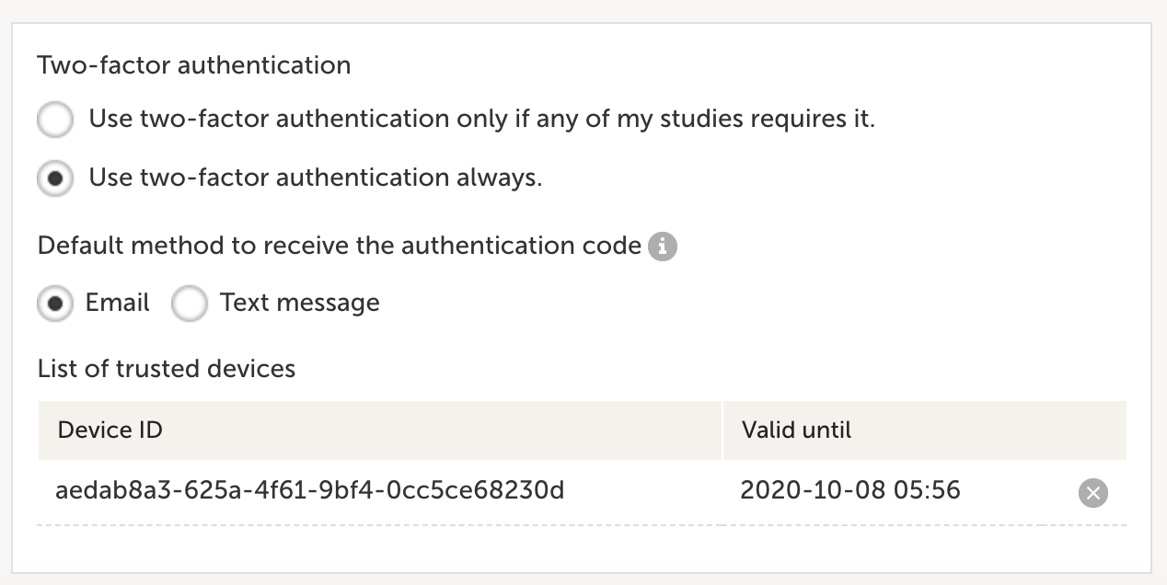Click 'Default method to receive the authentication code' text
Image resolution: width=1167 pixels, height=585 pixels.
click(x=339, y=246)
